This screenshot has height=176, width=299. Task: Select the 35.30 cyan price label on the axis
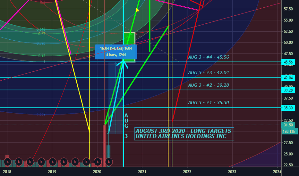[x=288, y=108]
